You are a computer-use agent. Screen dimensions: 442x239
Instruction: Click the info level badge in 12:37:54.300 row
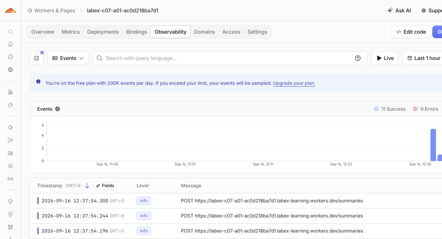tap(144, 201)
